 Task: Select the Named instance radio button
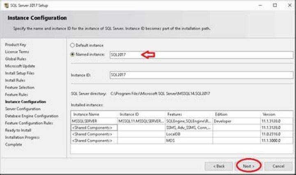tap(72, 54)
